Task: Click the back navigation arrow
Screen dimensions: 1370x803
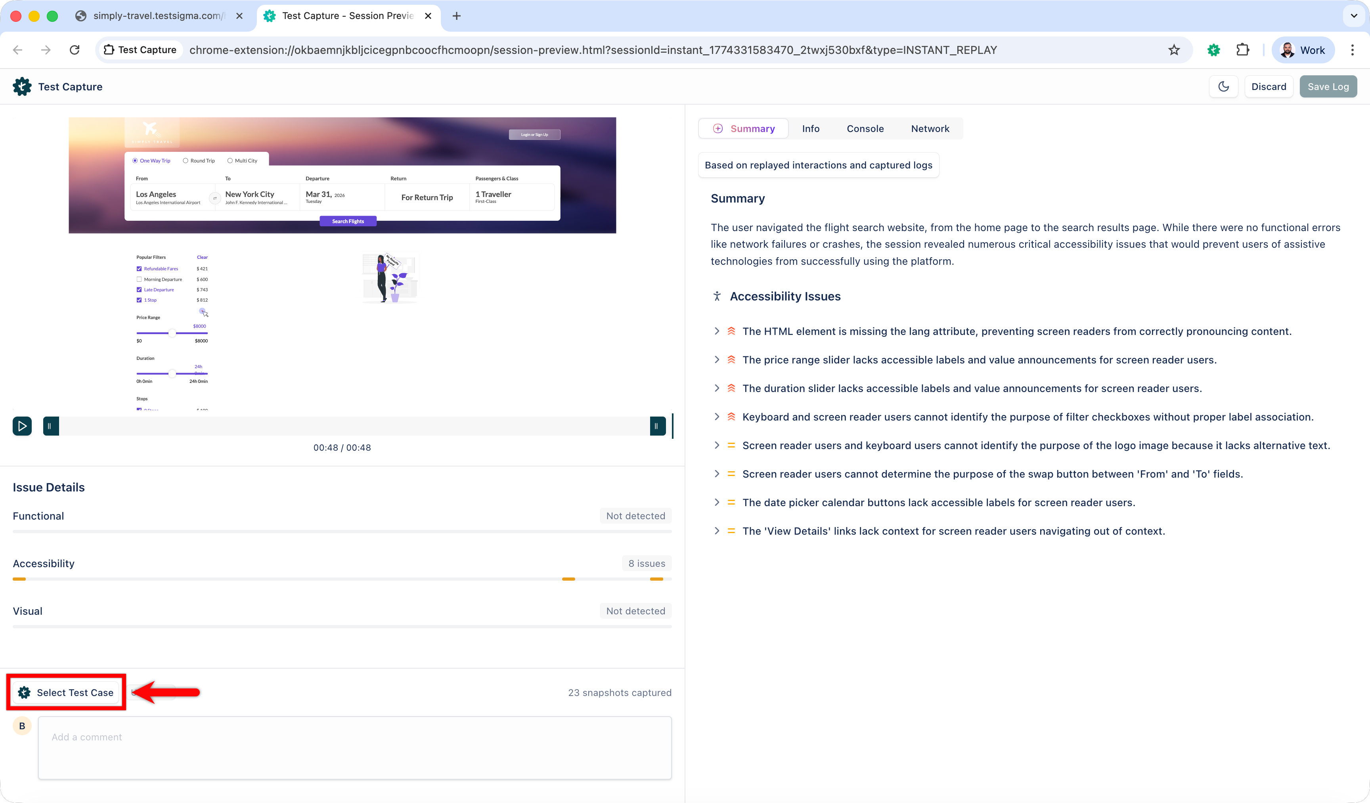Action: click(x=17, y=50)
